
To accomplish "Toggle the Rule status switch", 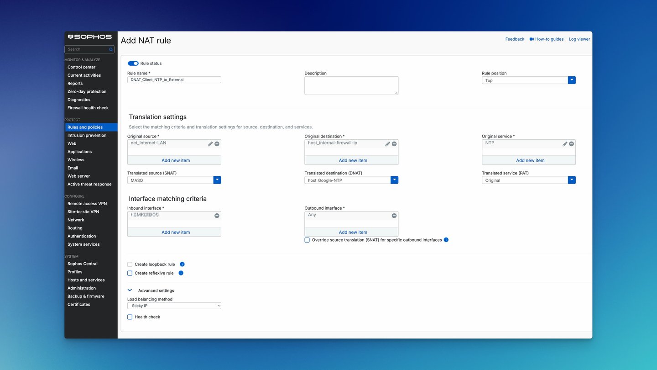I will [x=133, y=63].
